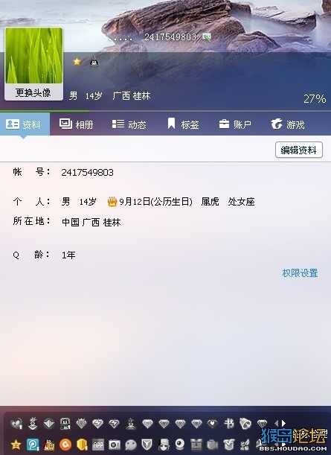Click the heart diamond icon in top row

coord(213,424)
